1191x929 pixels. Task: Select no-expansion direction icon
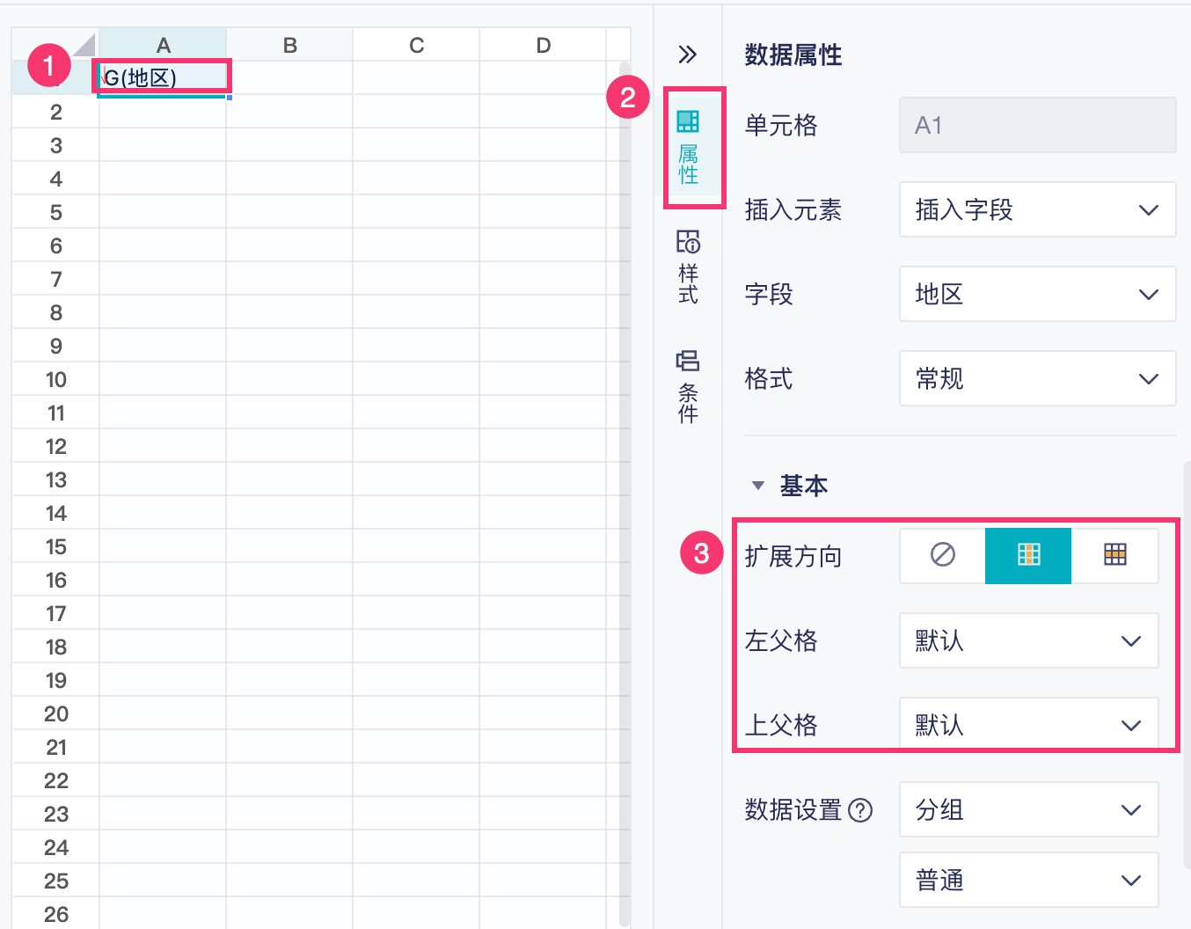(x=942, y=555)
